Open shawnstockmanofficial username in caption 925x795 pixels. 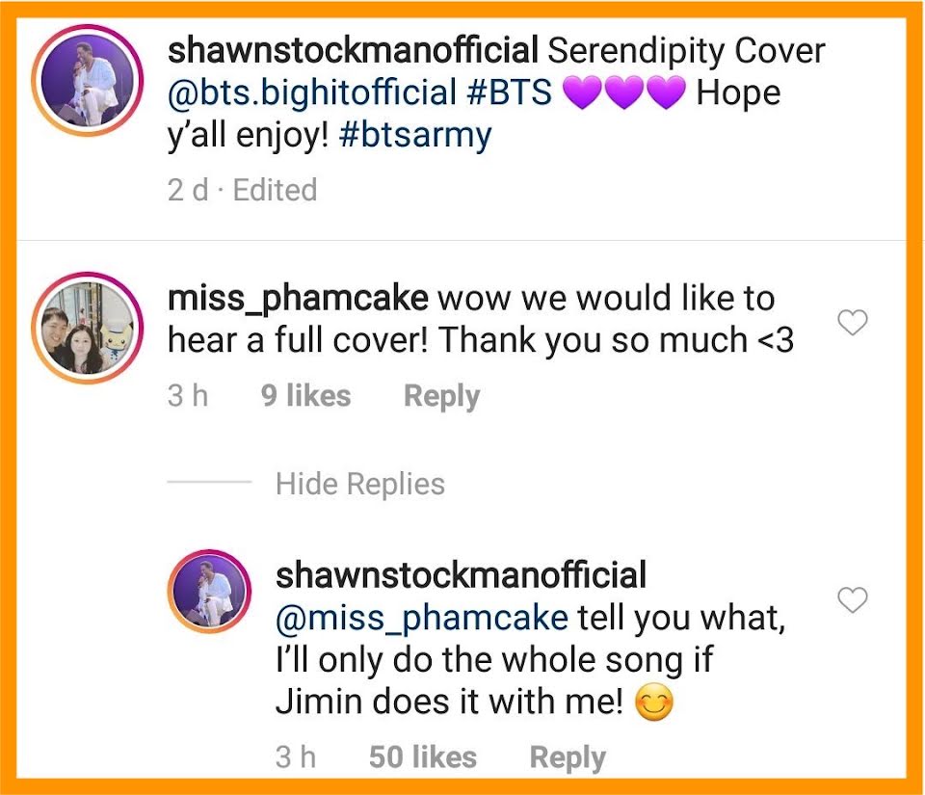click(x=353, y=50)
